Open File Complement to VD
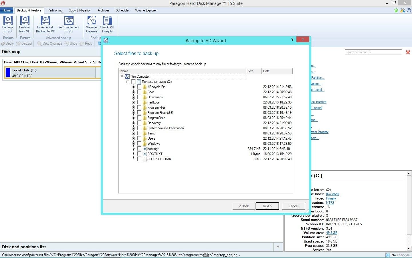This screenshot has height=258, width=412. point(68,24)
